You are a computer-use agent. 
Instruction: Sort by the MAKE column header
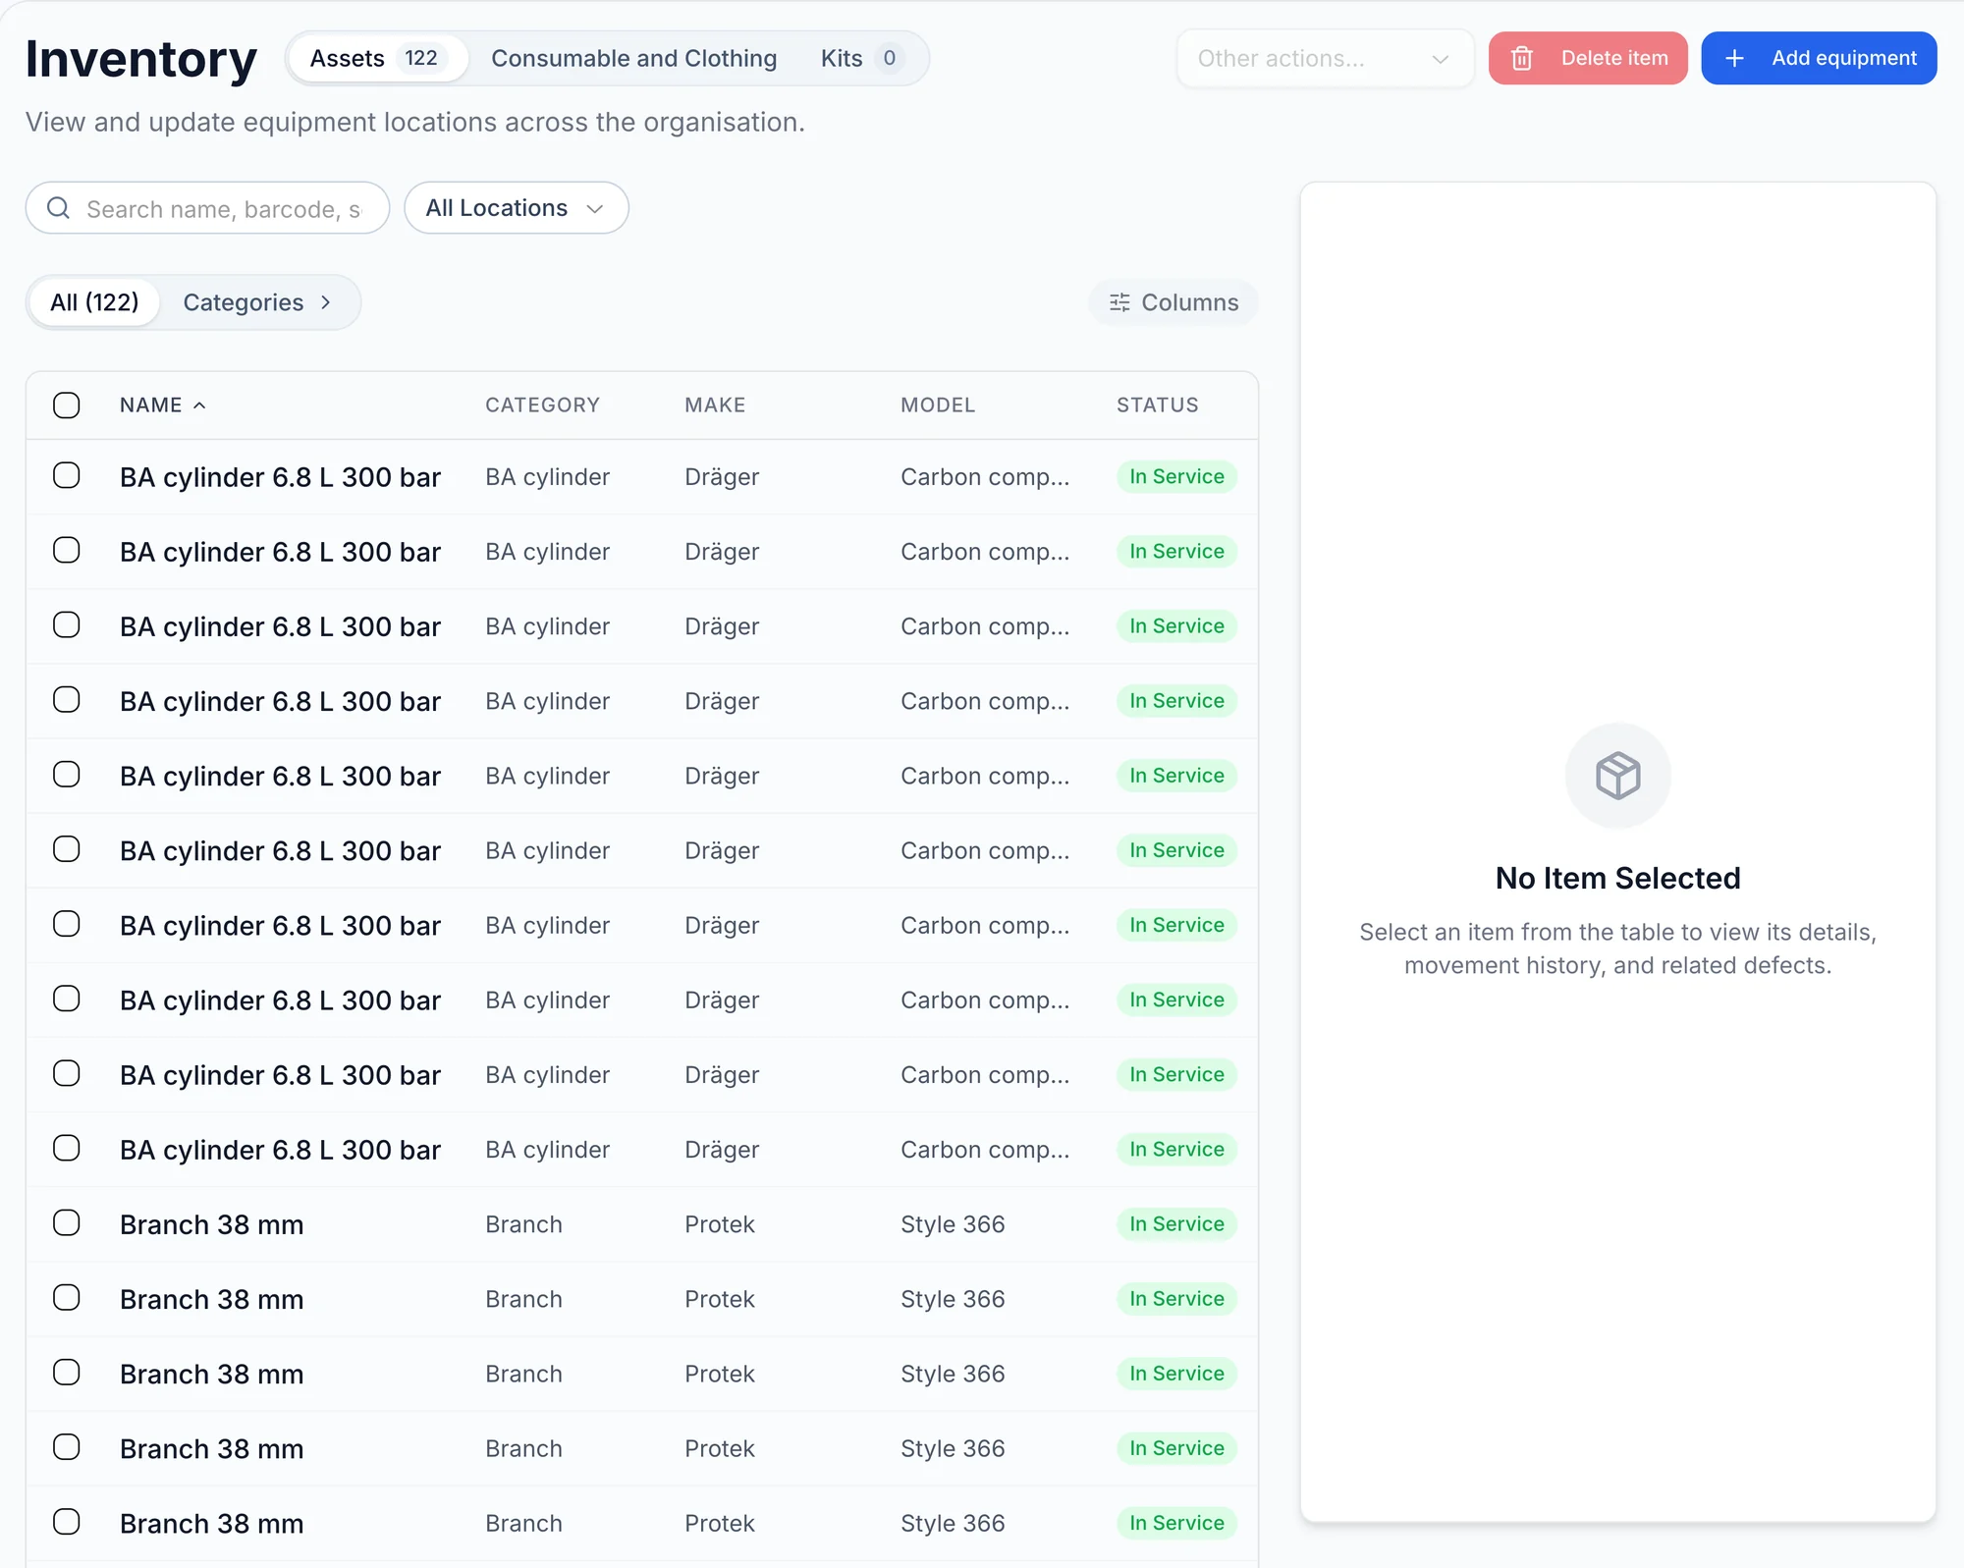(715, 406)
